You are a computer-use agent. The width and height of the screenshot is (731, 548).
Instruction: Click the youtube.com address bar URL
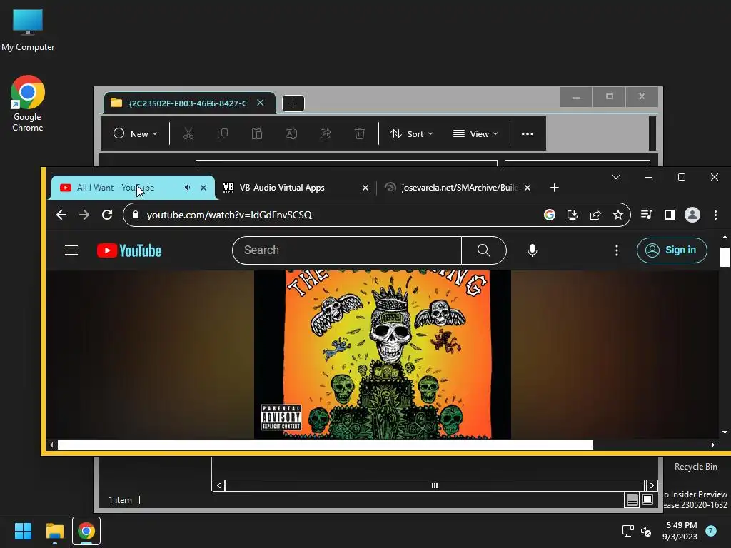pyautogui.click(x=229, y=215)
